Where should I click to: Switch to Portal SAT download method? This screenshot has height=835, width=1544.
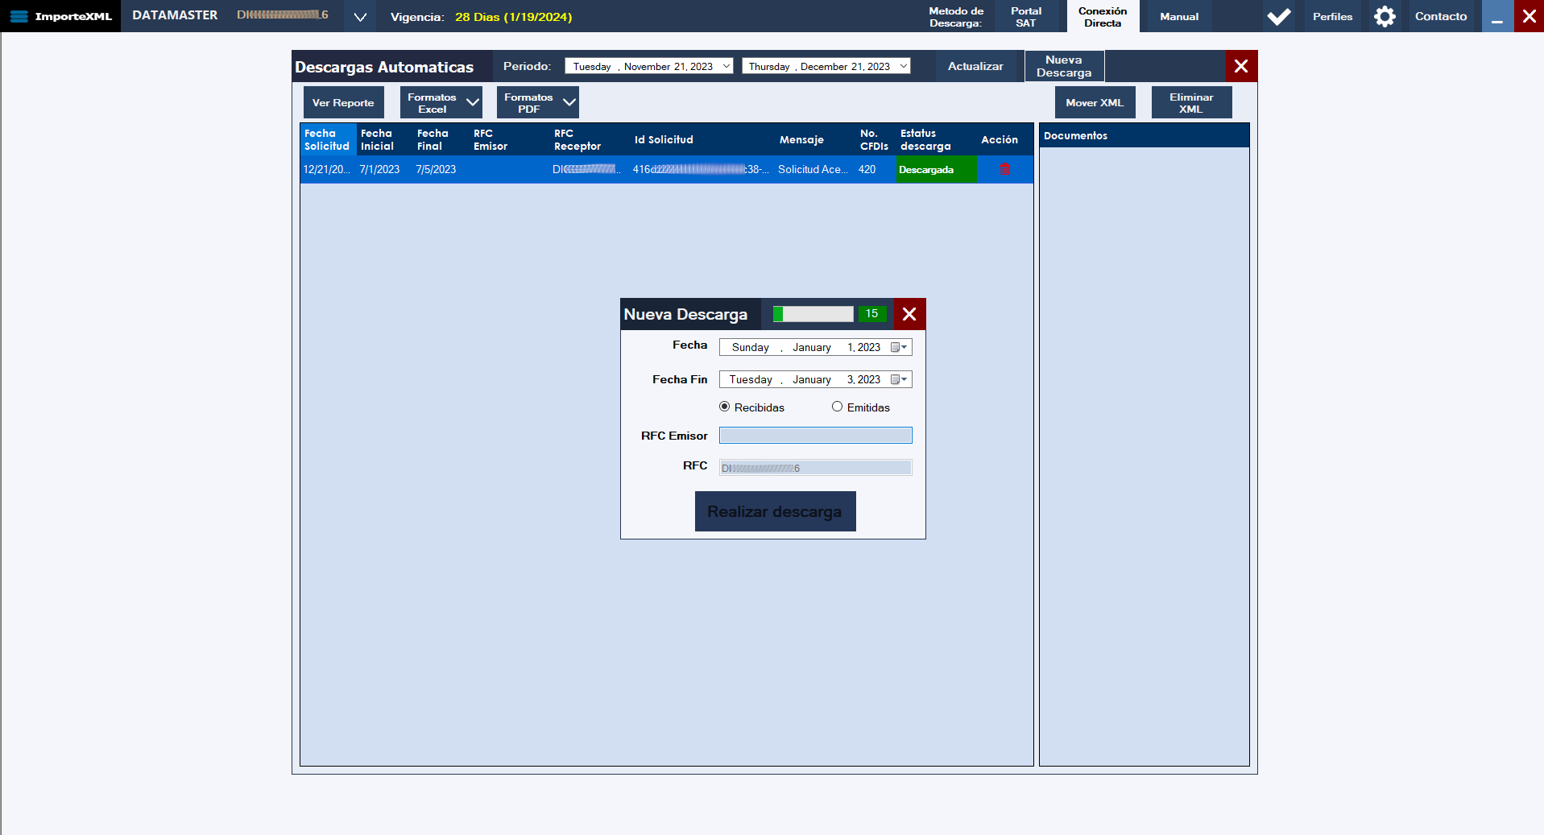(1025, 17)
